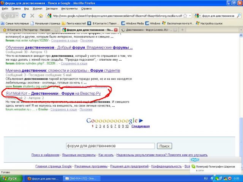Open the Windows Media bookmark
The width and height of the screenshot is (243, 182).
[x=133, y=23]
